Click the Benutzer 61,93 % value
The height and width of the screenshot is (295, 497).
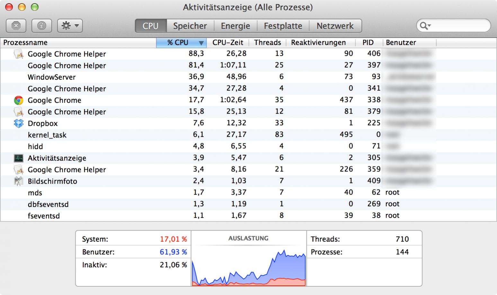pyautogui.click(x=173, y=252)
